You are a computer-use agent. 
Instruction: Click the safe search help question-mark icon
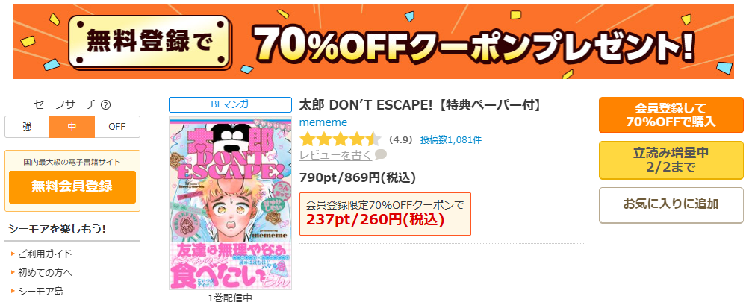[x=106, y=104]
